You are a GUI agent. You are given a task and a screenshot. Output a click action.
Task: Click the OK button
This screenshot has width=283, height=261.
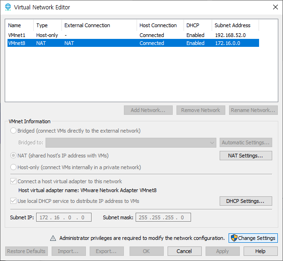coord(146,251)
